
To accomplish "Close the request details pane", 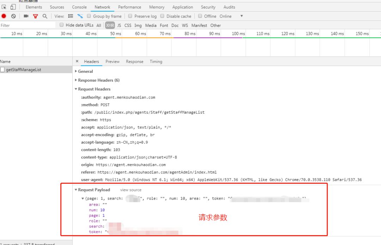I will (x=77, y=61).
